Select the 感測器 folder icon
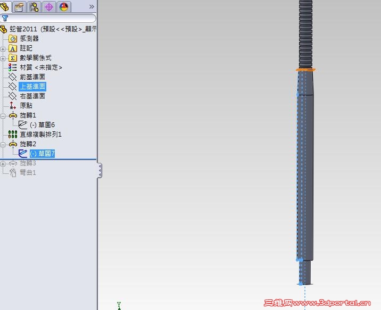The image size is (381, 310). pyautogui.click(x=13, y=39)
